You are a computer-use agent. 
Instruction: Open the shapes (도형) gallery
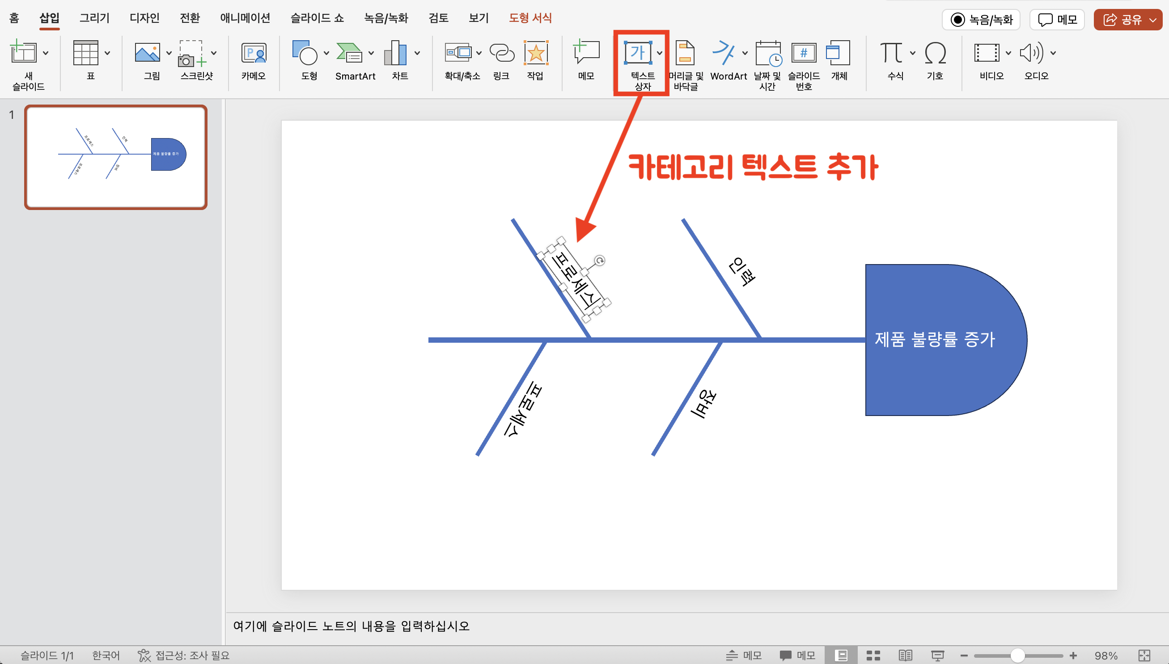point(305,52)
